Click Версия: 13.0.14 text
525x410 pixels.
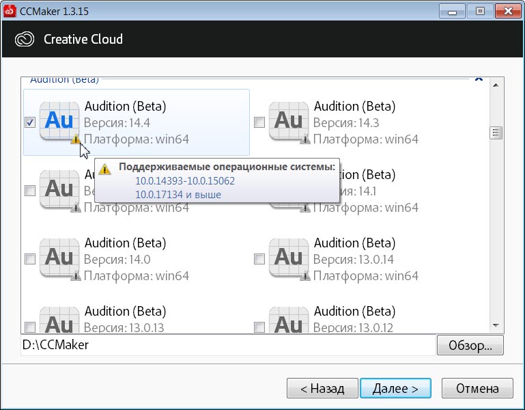[x=354, y=259]
